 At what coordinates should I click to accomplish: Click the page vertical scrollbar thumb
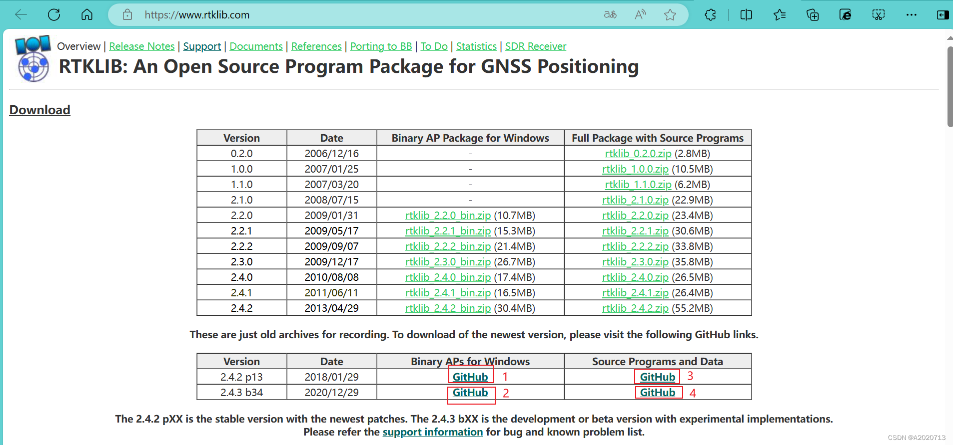tap(950, 87)
